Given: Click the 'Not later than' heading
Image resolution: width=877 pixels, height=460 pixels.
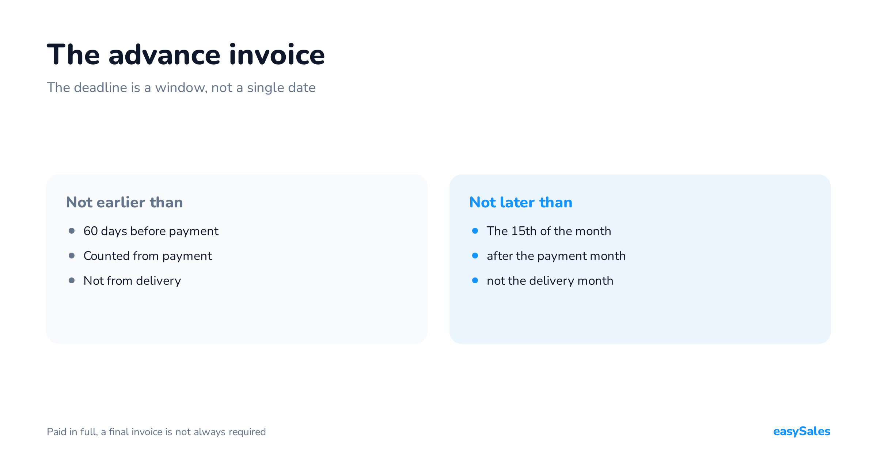Looking at the screenshot, I should [x=521, y=202].
